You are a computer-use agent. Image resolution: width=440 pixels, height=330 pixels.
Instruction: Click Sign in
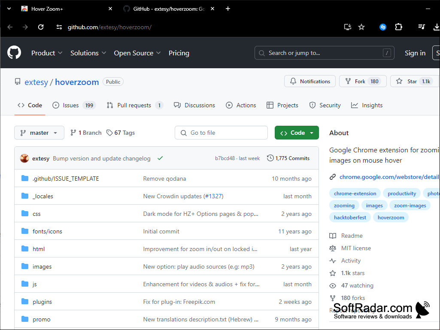415,53
